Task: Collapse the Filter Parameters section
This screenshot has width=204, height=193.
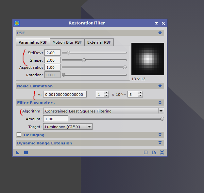Action: [160, 102]
